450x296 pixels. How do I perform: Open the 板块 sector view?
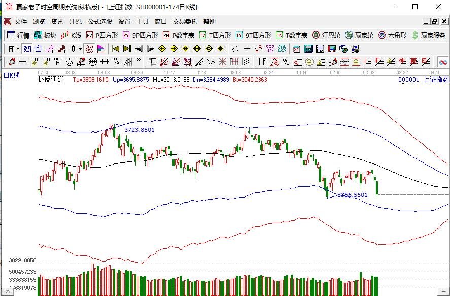point(45,36)
